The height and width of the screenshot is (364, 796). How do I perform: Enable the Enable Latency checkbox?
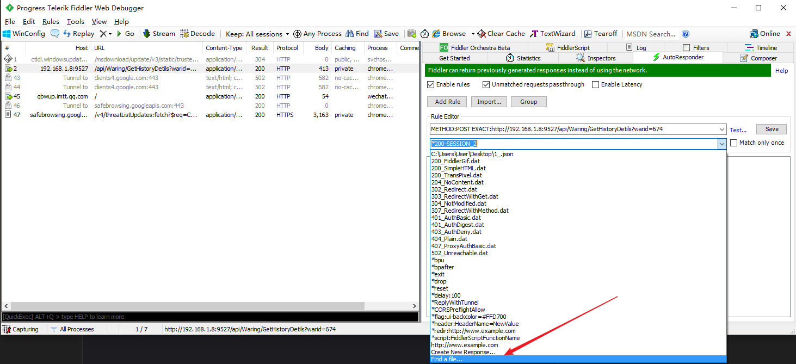click(x=595, y=84)
